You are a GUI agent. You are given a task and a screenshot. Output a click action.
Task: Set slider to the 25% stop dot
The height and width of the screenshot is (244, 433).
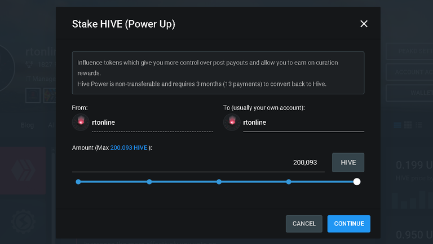(x=149, y=182)
